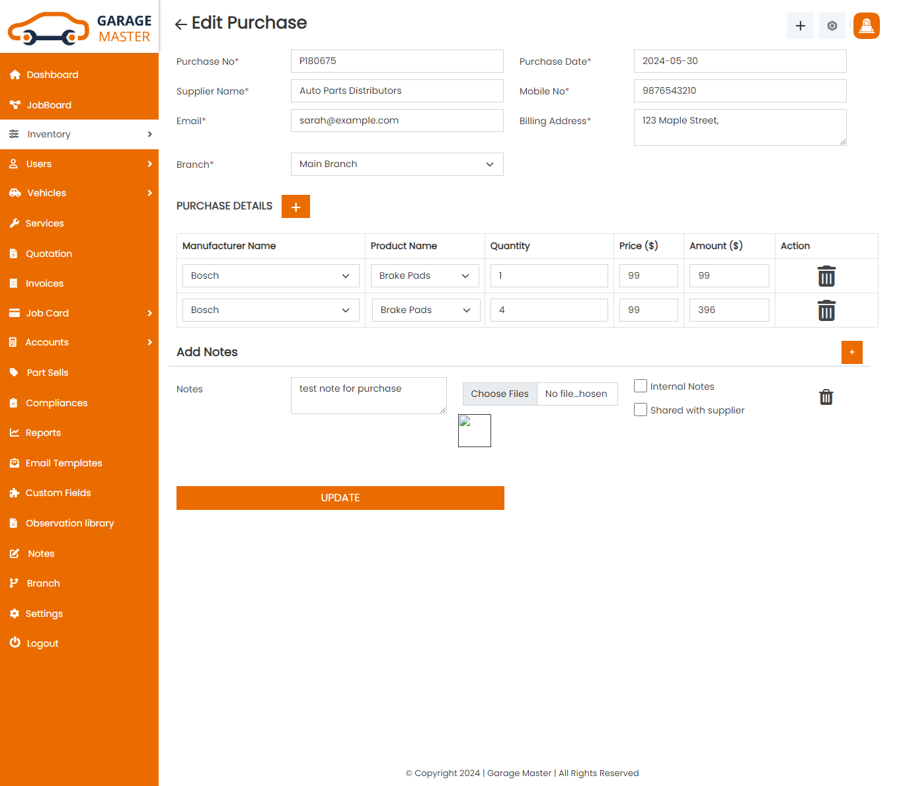
Task: Add another note with orange plus button
Action: [851, 352]
